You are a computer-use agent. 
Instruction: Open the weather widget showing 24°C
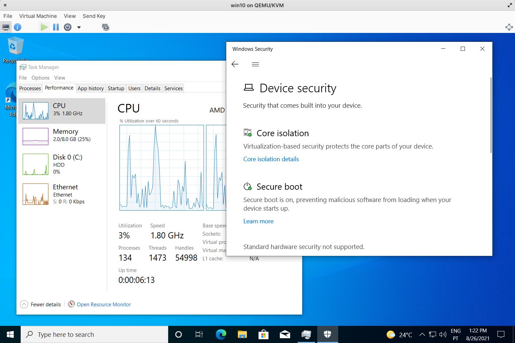(x=399, y=335)
